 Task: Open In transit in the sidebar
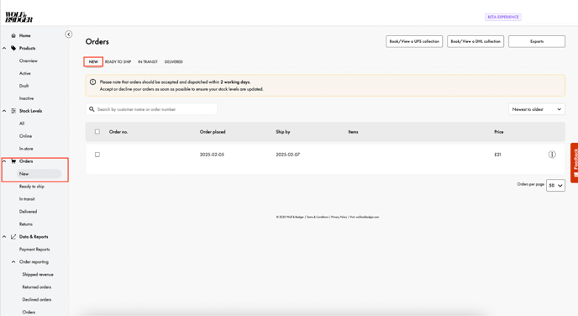coord(27,199)
